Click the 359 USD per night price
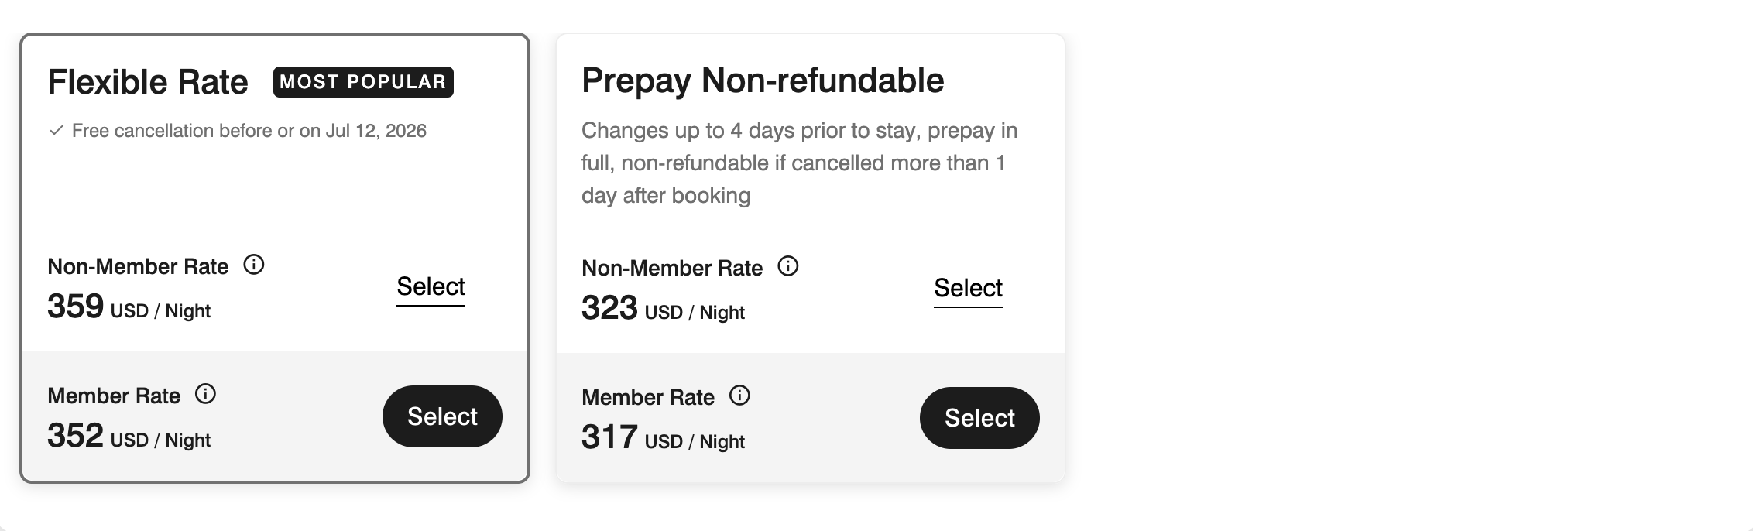This screenshot has width=1753, height=531. pos(129,307)
